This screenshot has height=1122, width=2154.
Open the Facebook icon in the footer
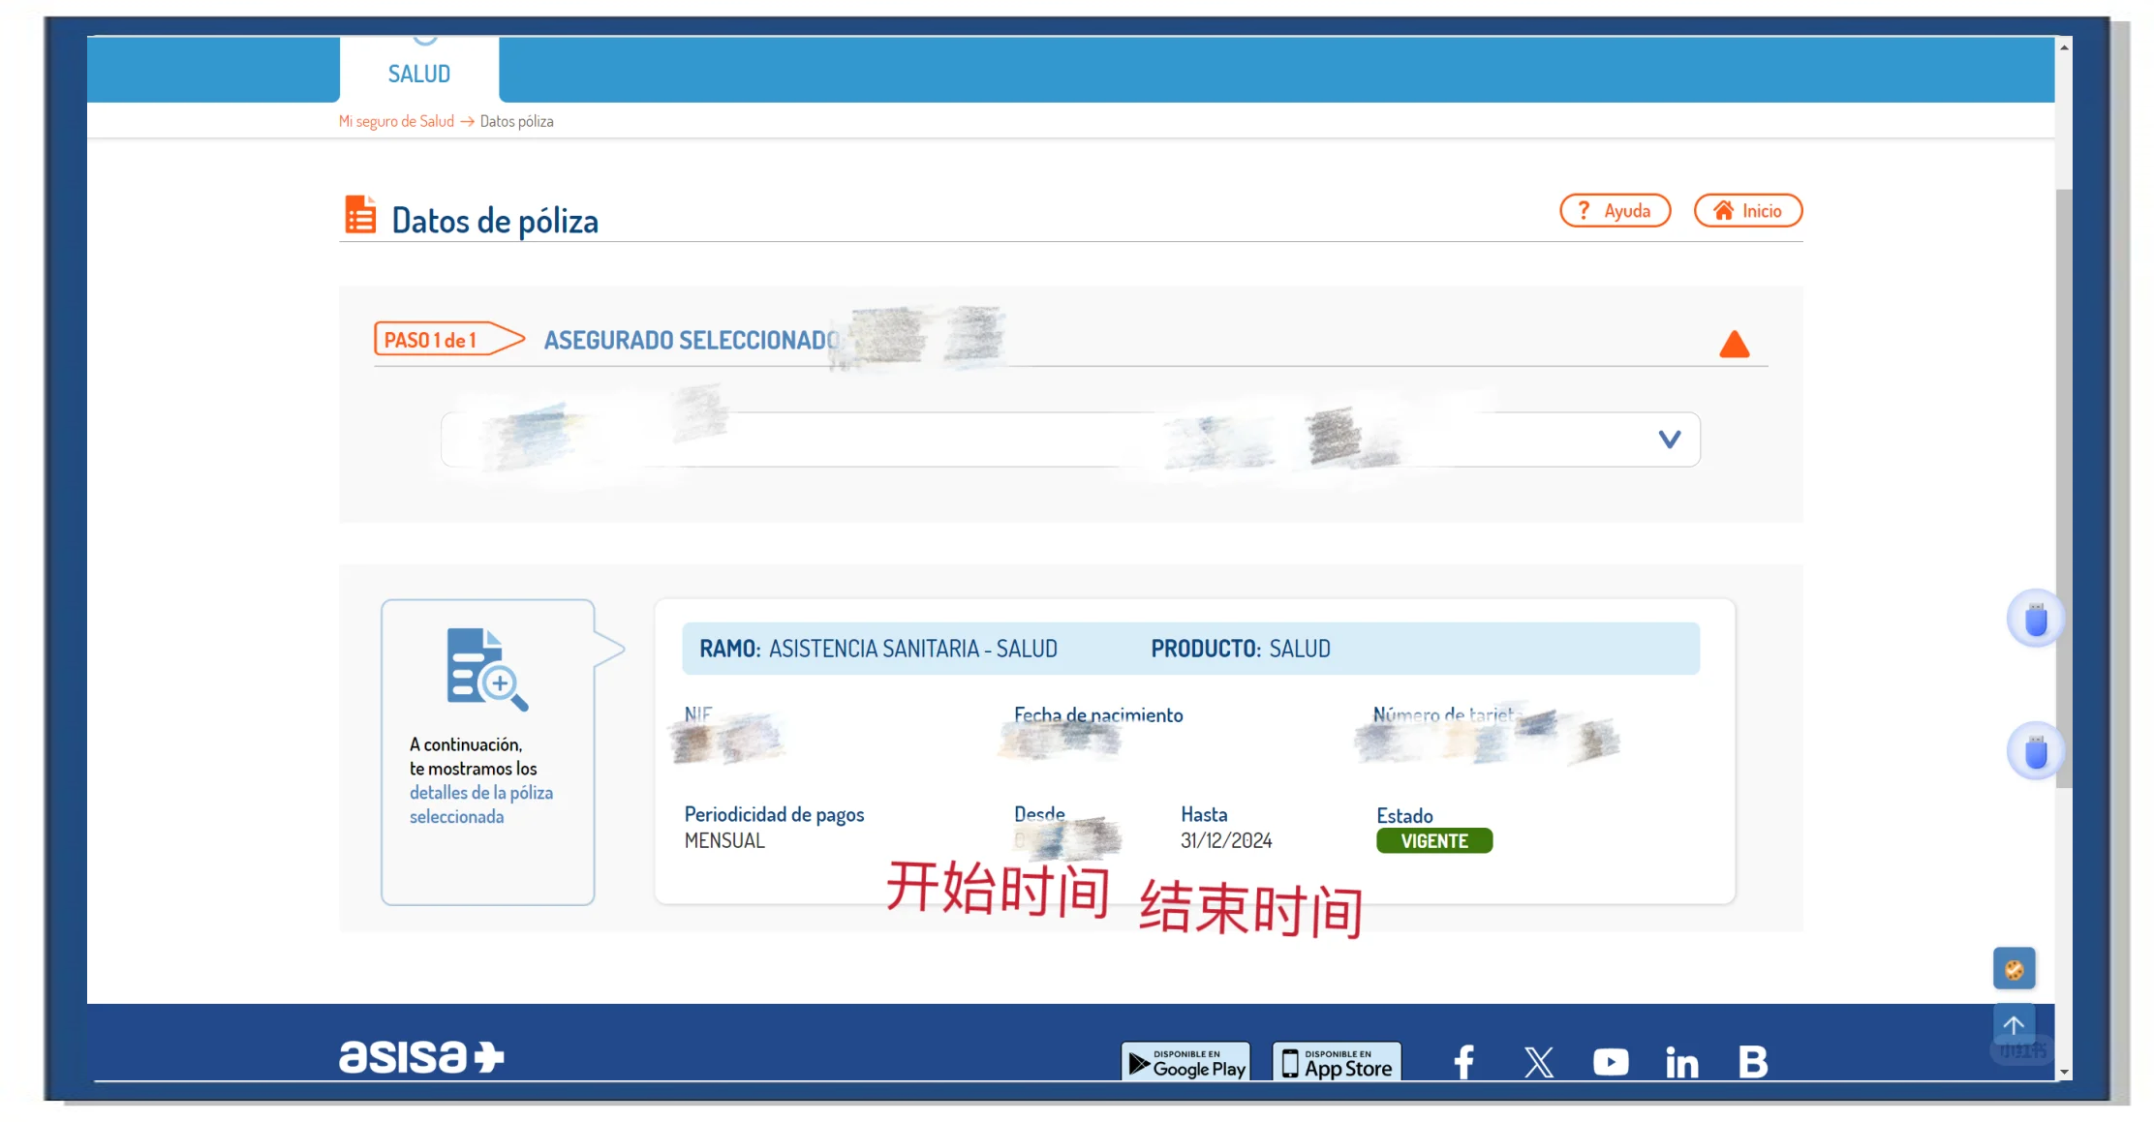pos(1464,1062)
